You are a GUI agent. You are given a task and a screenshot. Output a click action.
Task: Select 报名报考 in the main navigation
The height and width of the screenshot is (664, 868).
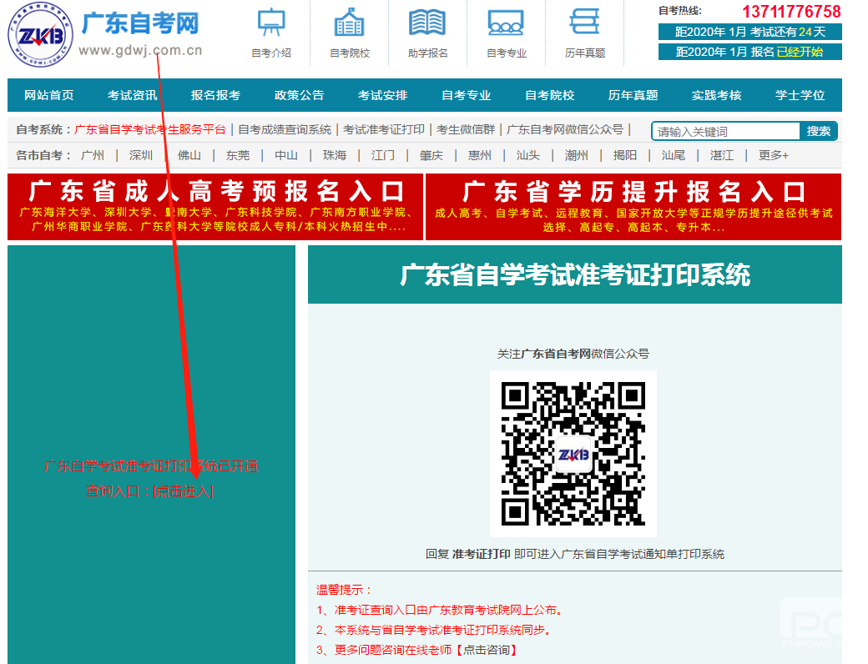tap(215, 95)
